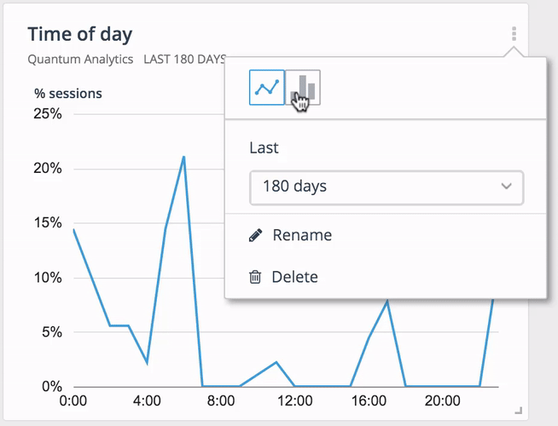Image resolution: width=558 pixels, height=426 pixels.
Task: Click the "Last" label above the dropdown
Action: 264,147
